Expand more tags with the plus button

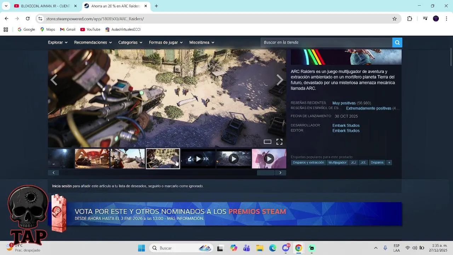pos(389,163)
